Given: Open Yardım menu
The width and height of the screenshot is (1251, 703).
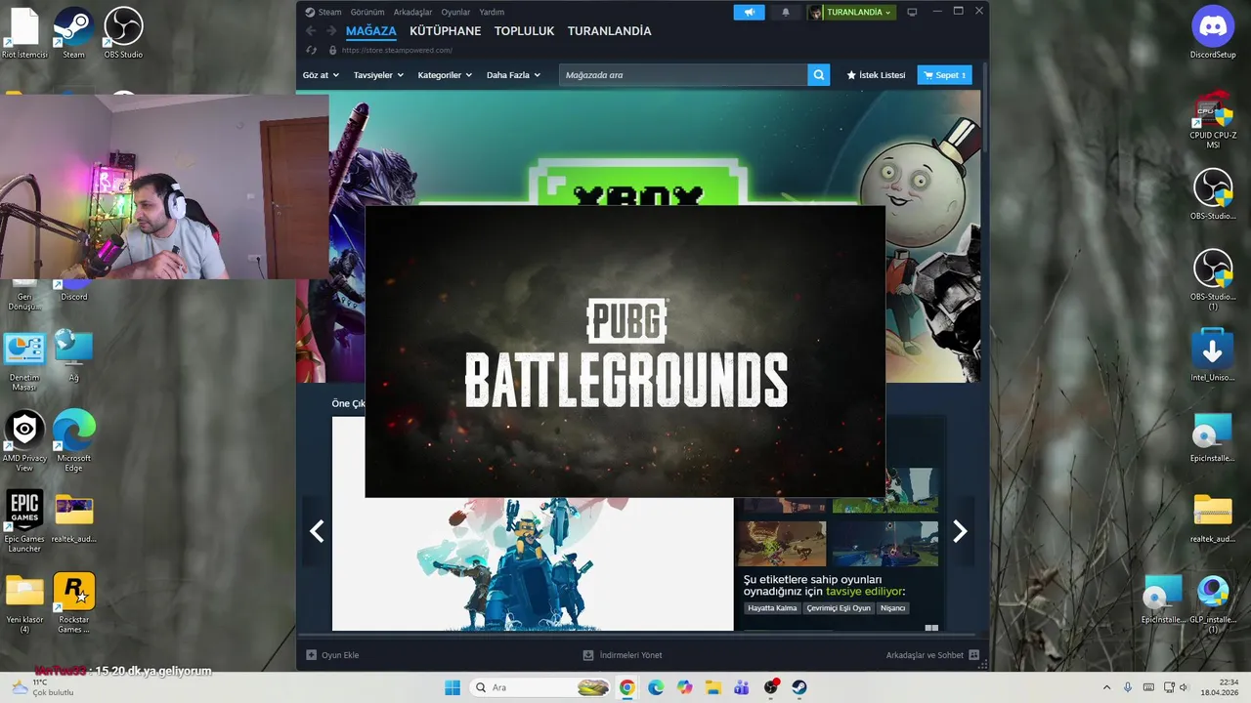Looking at the screenshot, I should pos(492,12).
